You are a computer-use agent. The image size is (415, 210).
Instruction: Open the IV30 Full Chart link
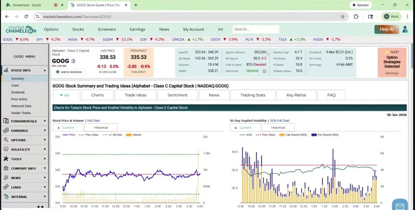280,121
